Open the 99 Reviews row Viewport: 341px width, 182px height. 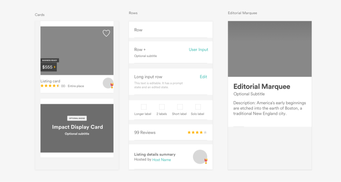170,132
